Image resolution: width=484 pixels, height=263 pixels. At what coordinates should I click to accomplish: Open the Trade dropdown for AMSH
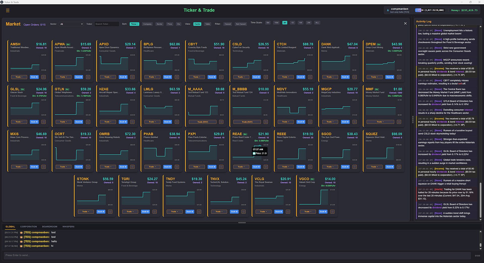(19, 77)
